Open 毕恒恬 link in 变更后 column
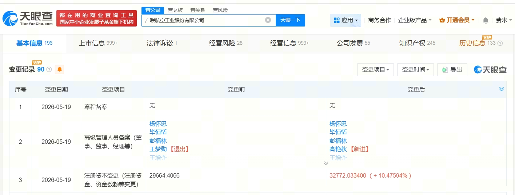Screen dimensions: 515x195 tap(338, 132)
